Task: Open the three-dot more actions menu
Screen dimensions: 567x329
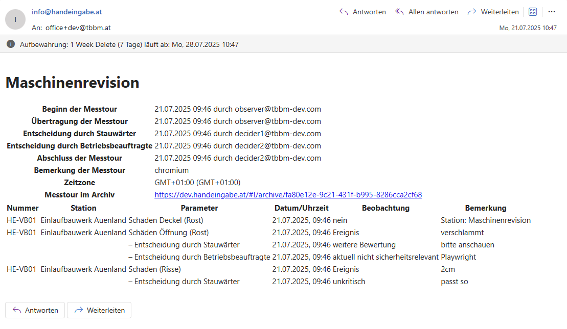Action: [x=552, y=12]
